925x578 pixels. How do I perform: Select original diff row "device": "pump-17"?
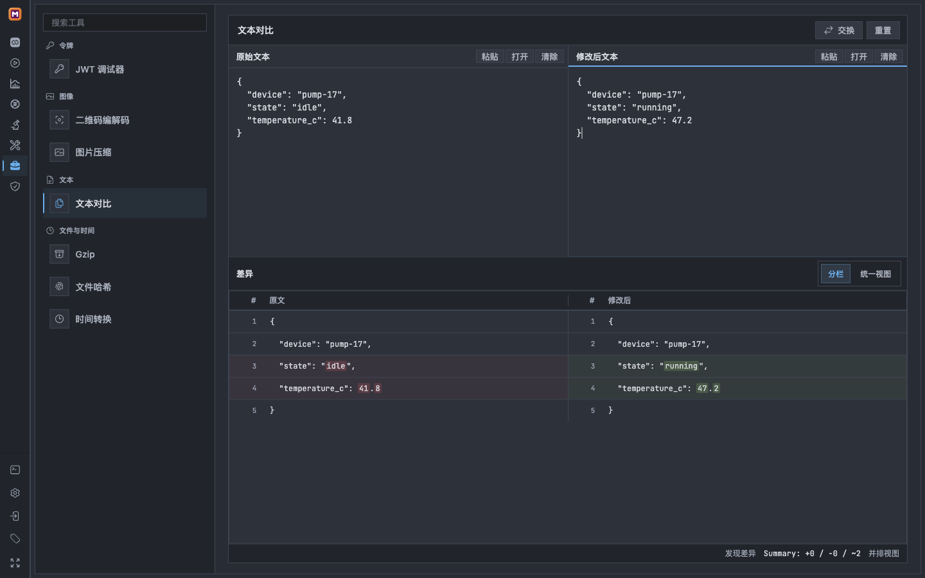tap(398, 344)
